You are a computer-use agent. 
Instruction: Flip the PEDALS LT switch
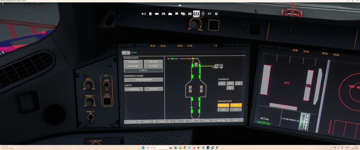[x=91, y=117]
